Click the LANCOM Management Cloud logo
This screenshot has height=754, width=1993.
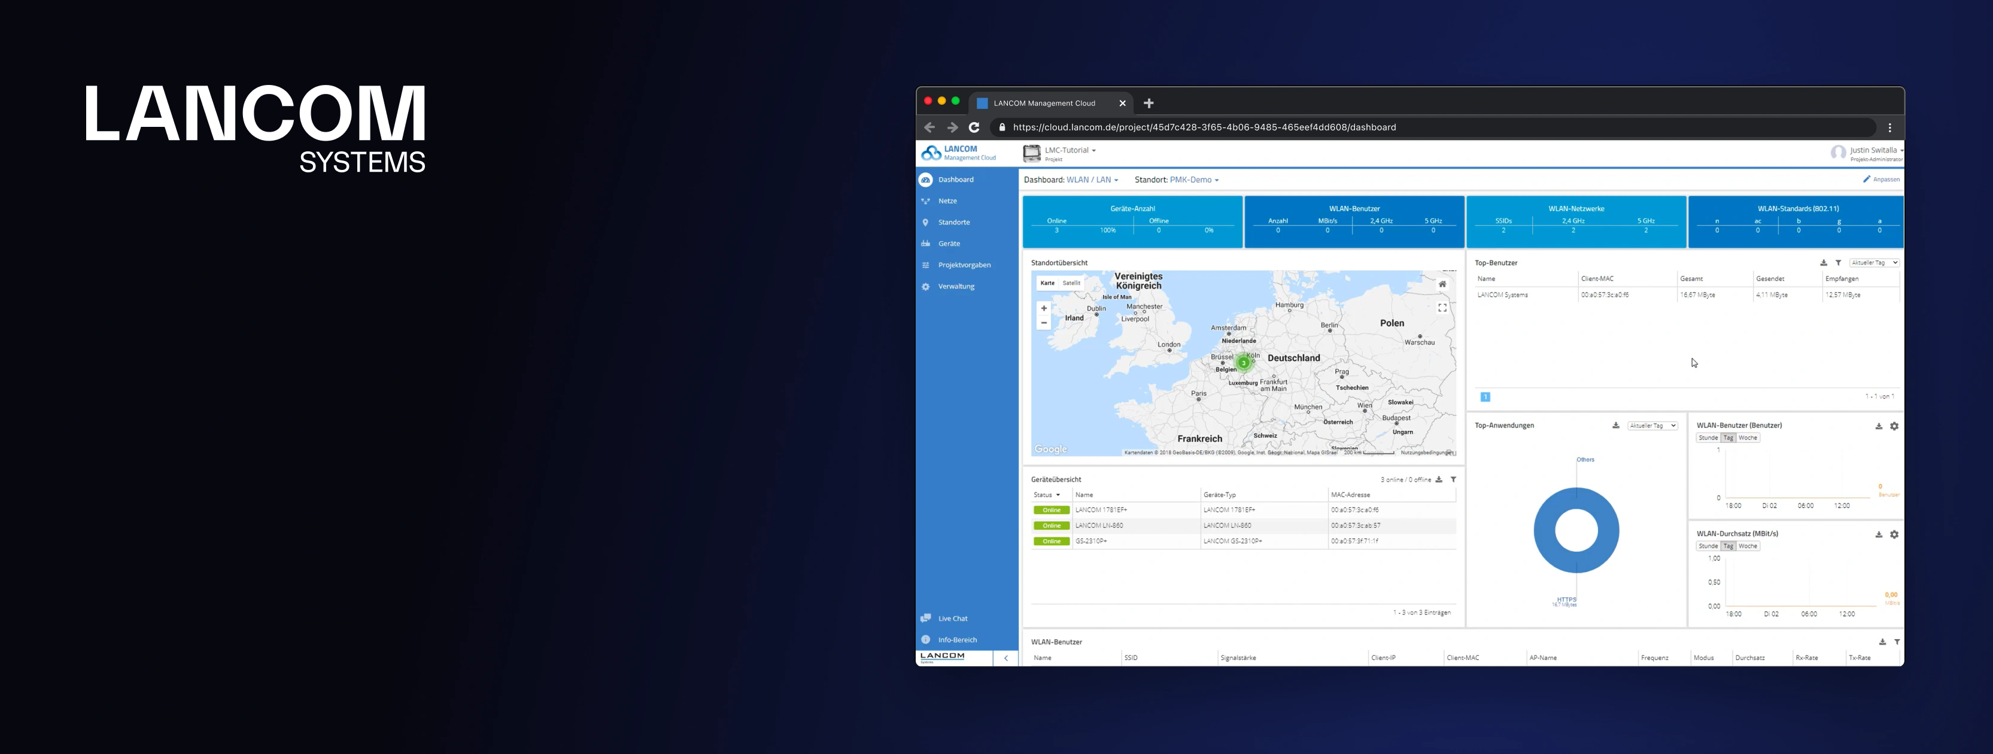click(959, 153)
